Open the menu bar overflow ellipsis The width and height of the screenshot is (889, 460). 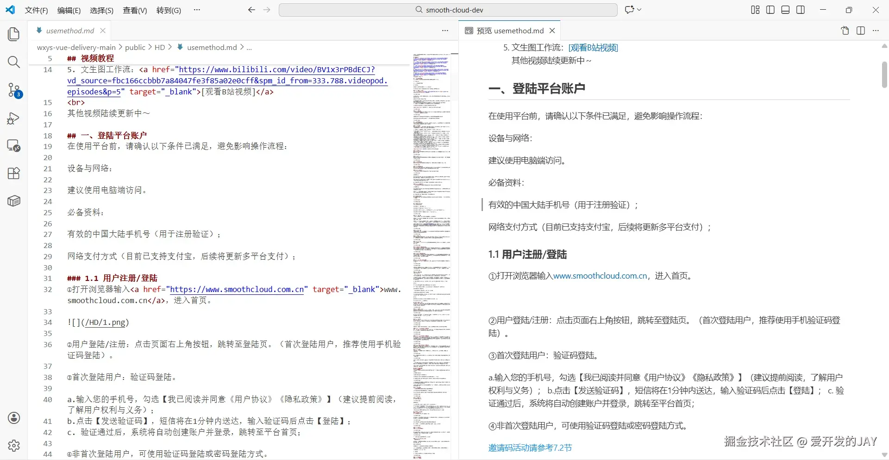[196, 9]
